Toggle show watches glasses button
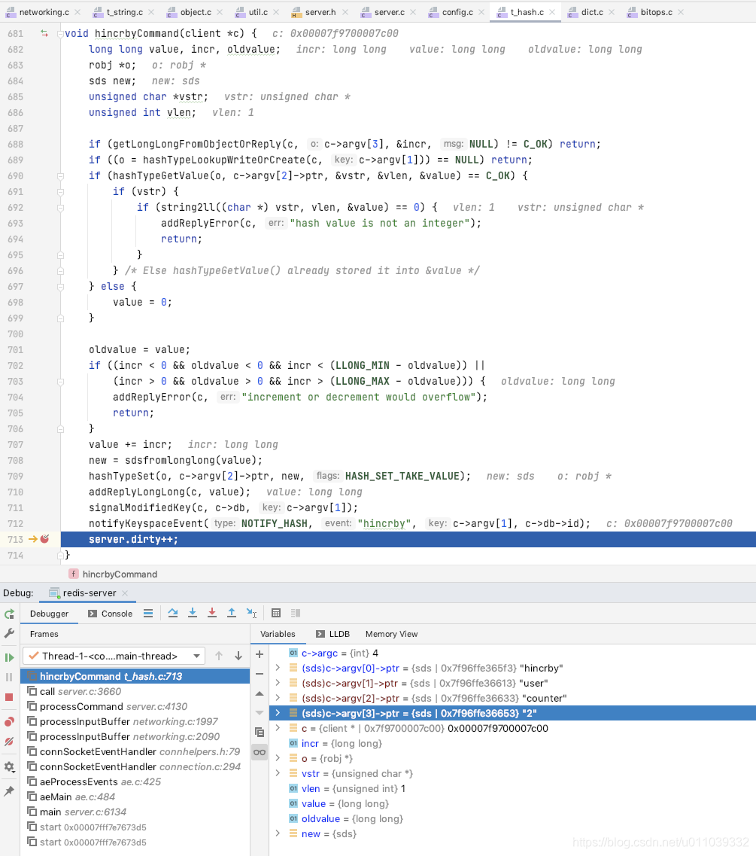Image resolution: width=756 pixels, height=856 pixels. (x=260, y=752)
